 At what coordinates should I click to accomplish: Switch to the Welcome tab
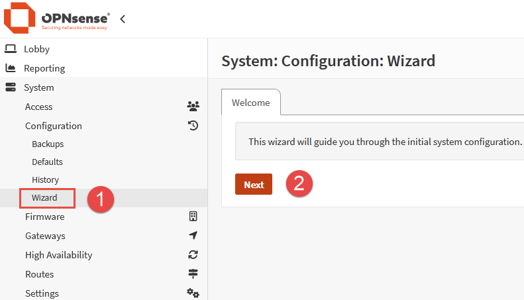[250, 103]
